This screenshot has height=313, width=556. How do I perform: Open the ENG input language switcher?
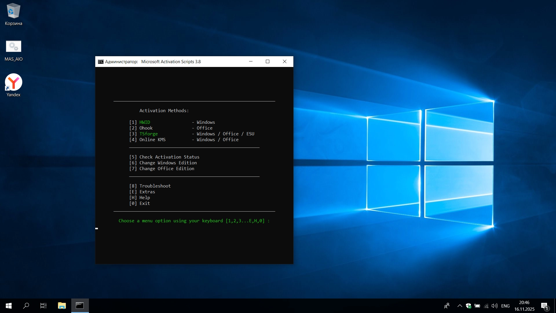point(506,306)
